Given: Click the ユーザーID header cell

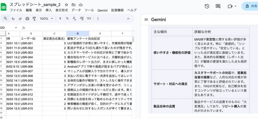Looking at the screenshot, I should click(x=31, y=39).
